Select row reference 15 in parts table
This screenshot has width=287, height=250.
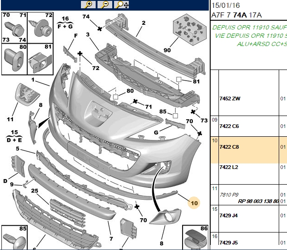214,209
